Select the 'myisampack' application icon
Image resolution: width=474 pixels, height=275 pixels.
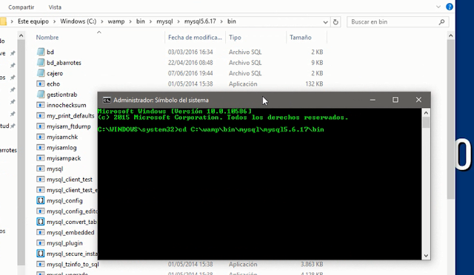tap(41, 158)
